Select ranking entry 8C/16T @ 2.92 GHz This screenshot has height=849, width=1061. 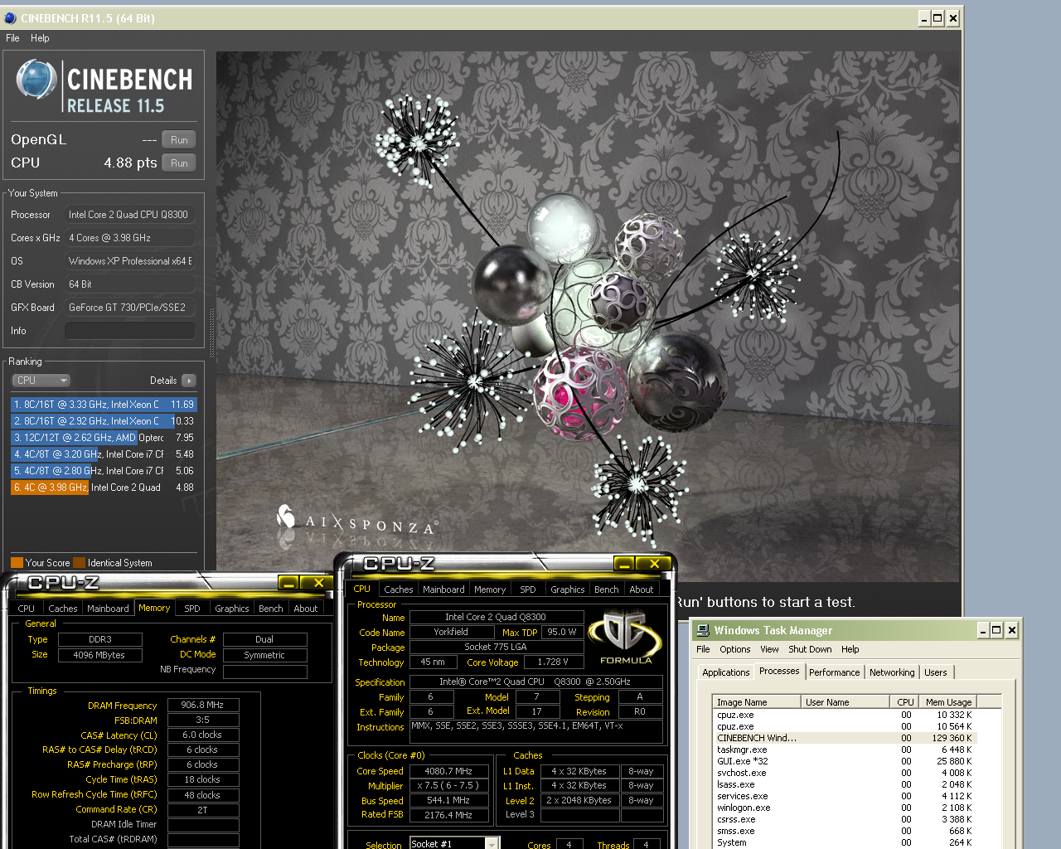(104, 421)
